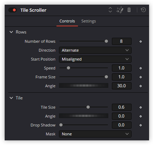
Task: Collapse the Tile section
Action: coord(11,98)
